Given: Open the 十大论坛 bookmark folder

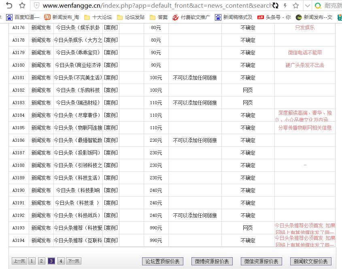Looking at the screenshot, I should coord(98,17).
